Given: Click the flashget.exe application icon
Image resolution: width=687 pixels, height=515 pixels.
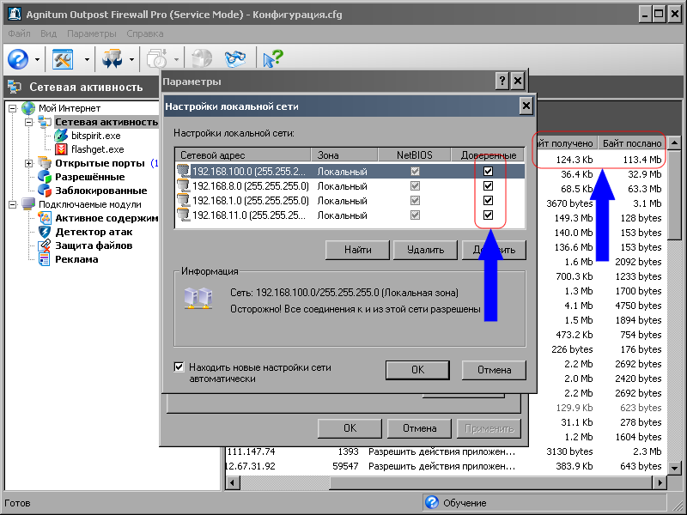Looking at the screenshot, I should point(61,149).
